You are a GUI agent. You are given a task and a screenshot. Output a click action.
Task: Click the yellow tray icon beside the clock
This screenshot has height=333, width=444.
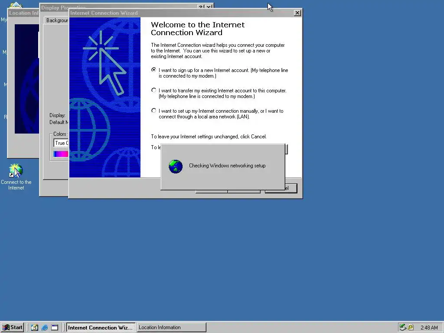(x=411, y=328)
